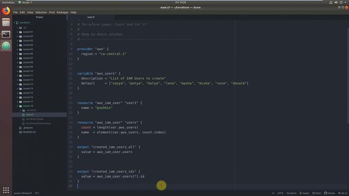Open Lesson-10 folder in tree
Viewport: 349px width, 196px height.
click(28, 71)
